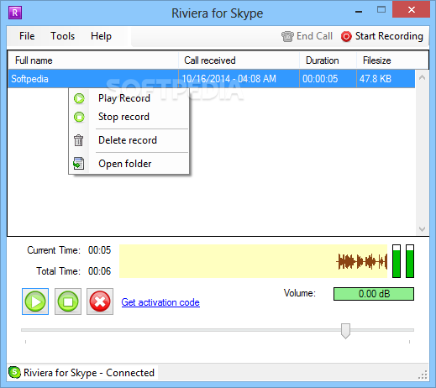The width and height of the screenshot is (436, 388).
Task: Click the yellow audio waveform display
Action: click(x=253, y=261)
